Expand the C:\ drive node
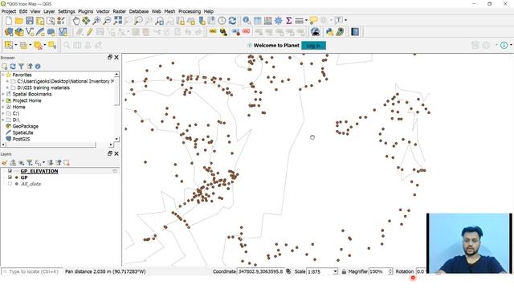 pos(3,113)
